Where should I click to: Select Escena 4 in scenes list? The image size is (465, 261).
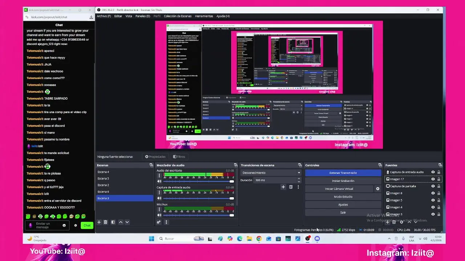(125, 172)
